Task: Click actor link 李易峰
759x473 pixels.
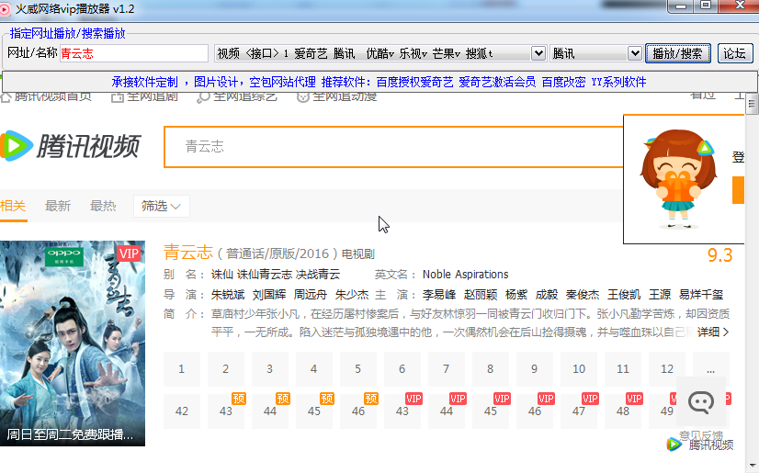Action: click(437, 295)
